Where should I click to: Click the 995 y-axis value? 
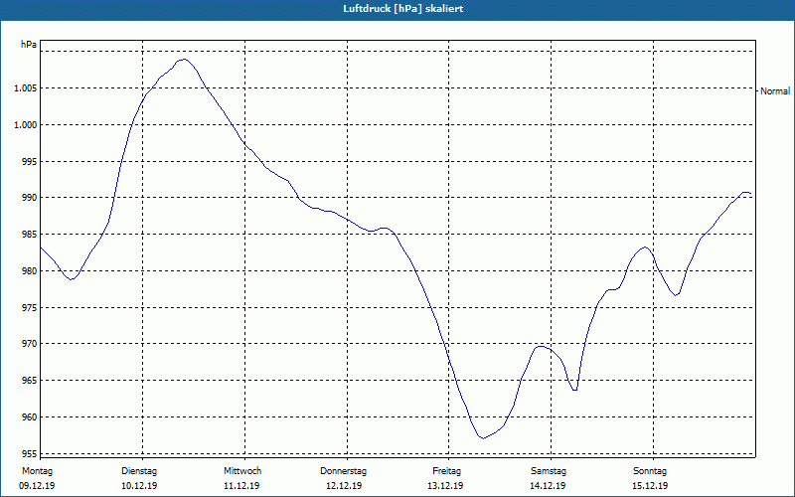coord(30,161)
